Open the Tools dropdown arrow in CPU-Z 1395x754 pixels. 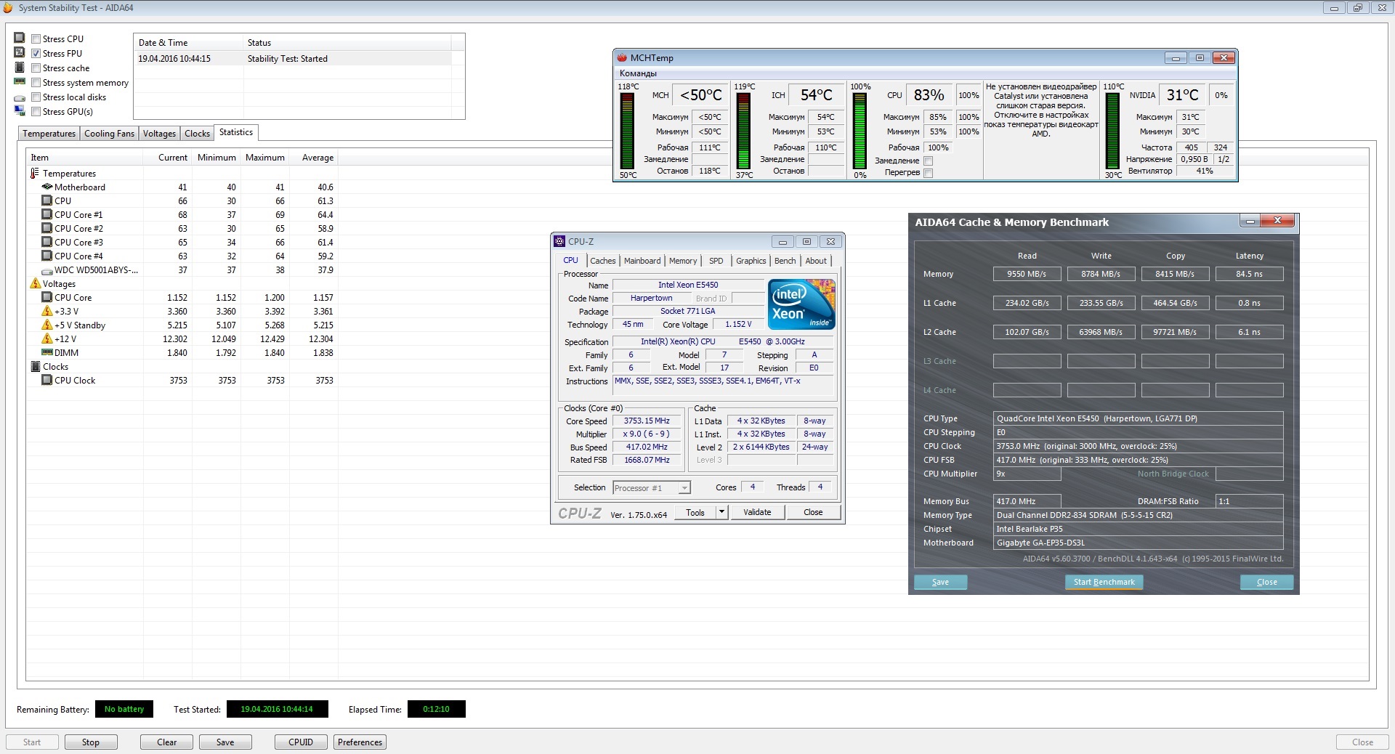pos(721,512)
